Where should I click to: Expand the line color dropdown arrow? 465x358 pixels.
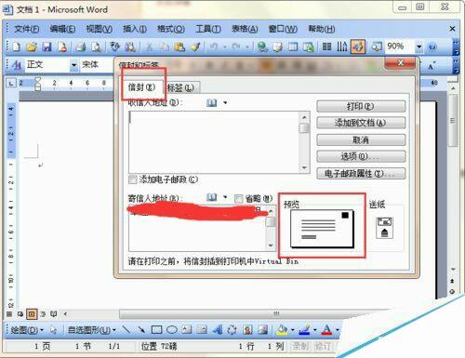(314, 330)
